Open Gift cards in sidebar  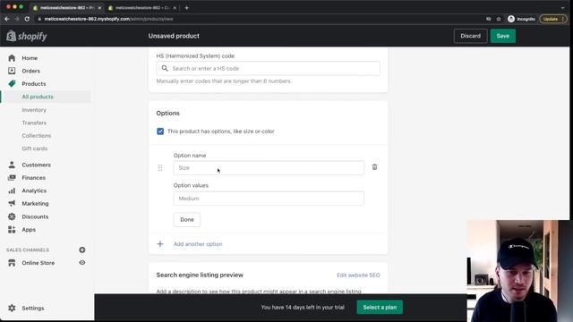click(x=35, y=148)
